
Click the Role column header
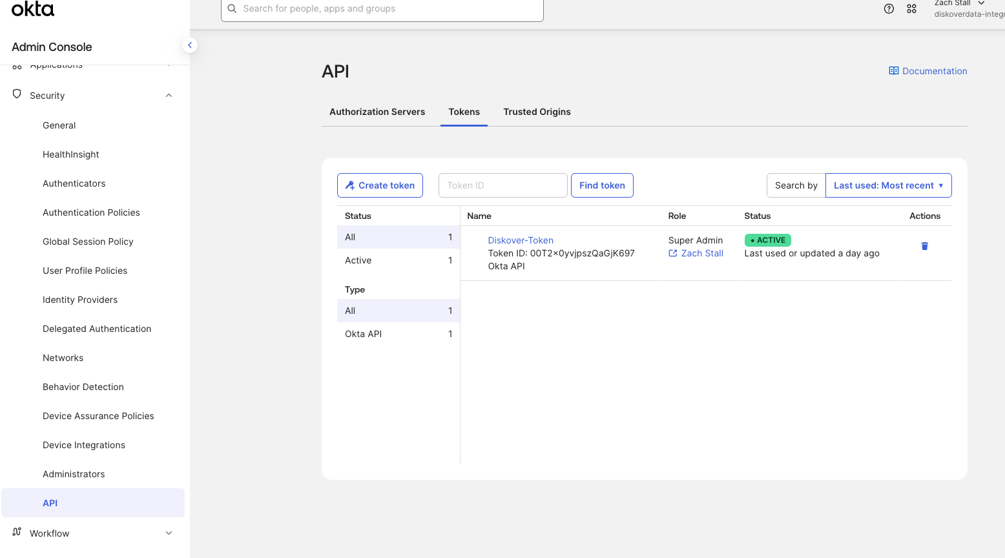(x=677, y=216)
